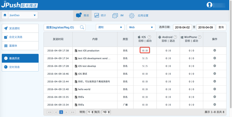The width and height of the screenshot is (232, 117).
Task: Click the timestamp 2016-04-09 17:38
Action: [x=58, y=51]
